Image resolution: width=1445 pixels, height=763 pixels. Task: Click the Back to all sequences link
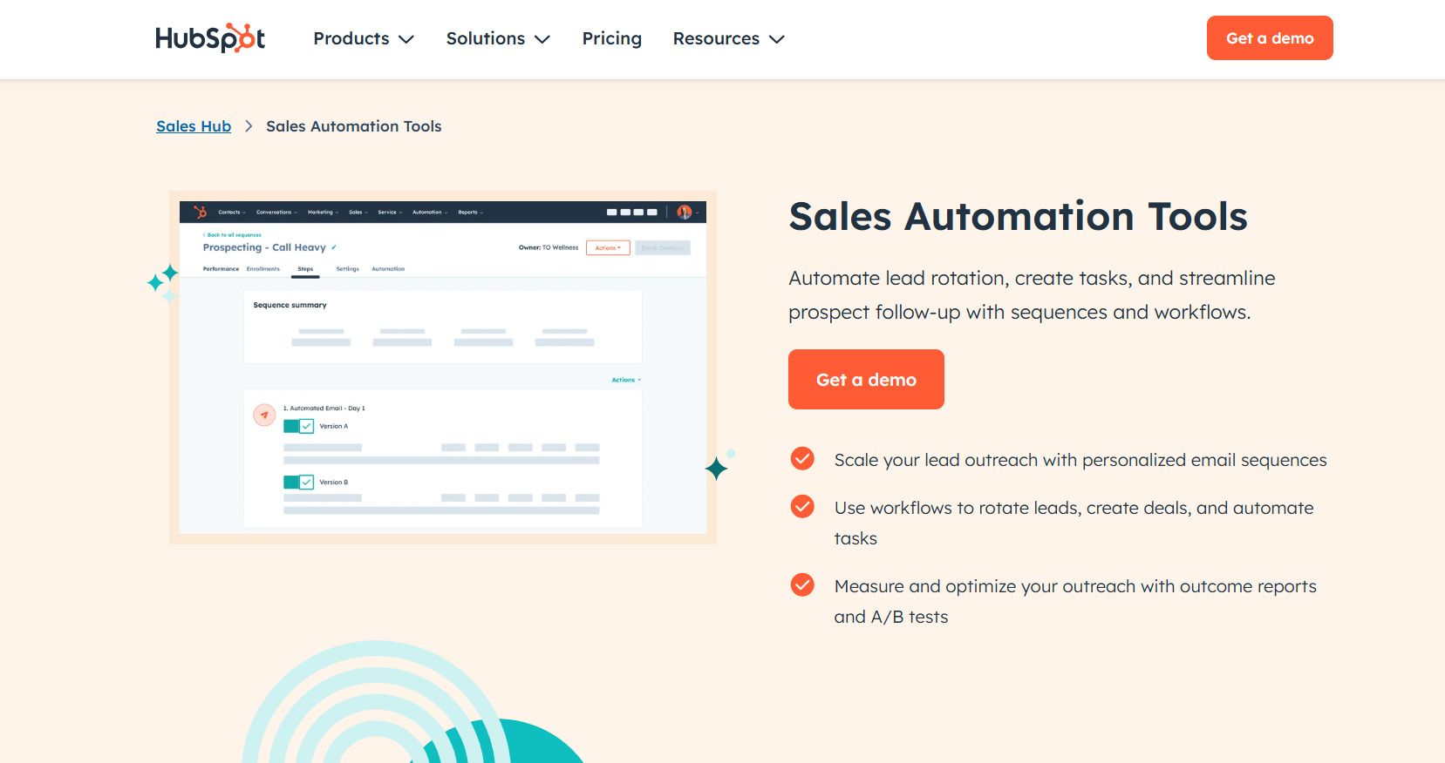(232, 235)
